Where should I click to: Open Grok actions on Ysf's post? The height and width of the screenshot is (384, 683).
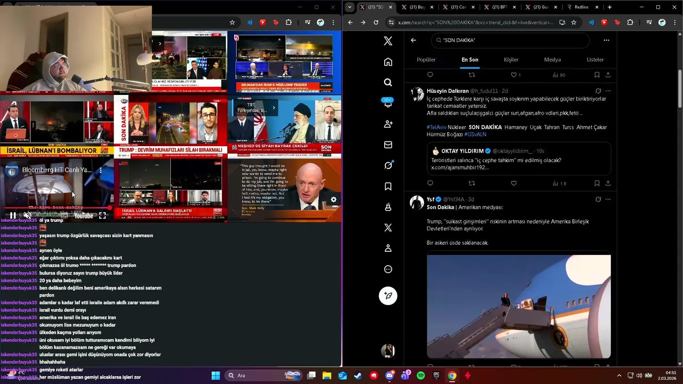pos(598,199)
